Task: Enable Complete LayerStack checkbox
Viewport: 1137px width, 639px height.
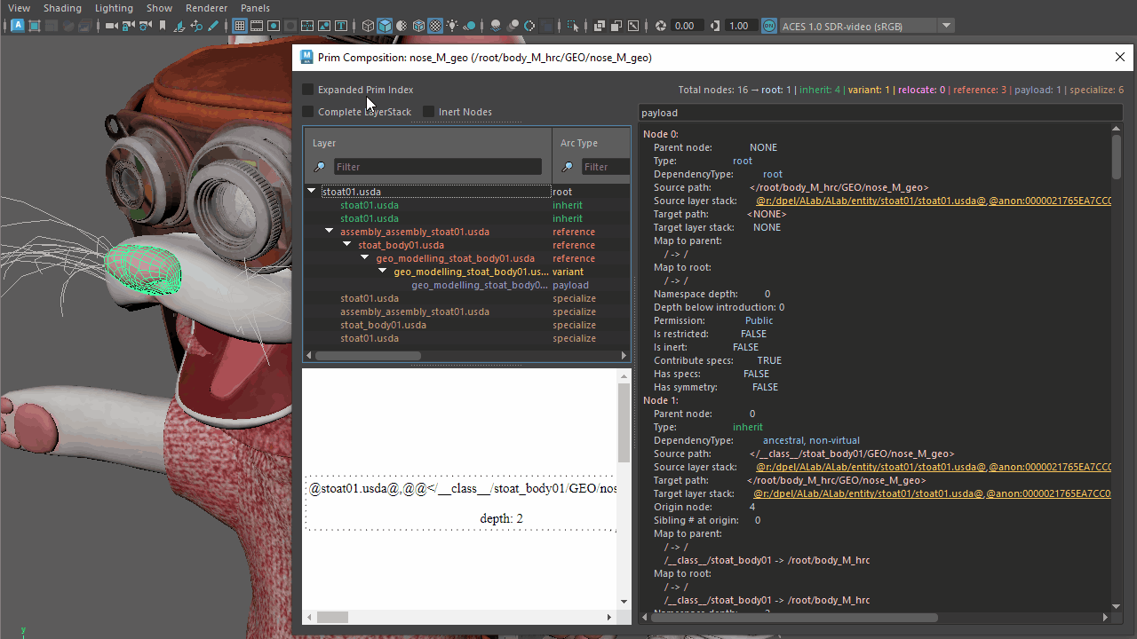Action: [x=307, y=112]
